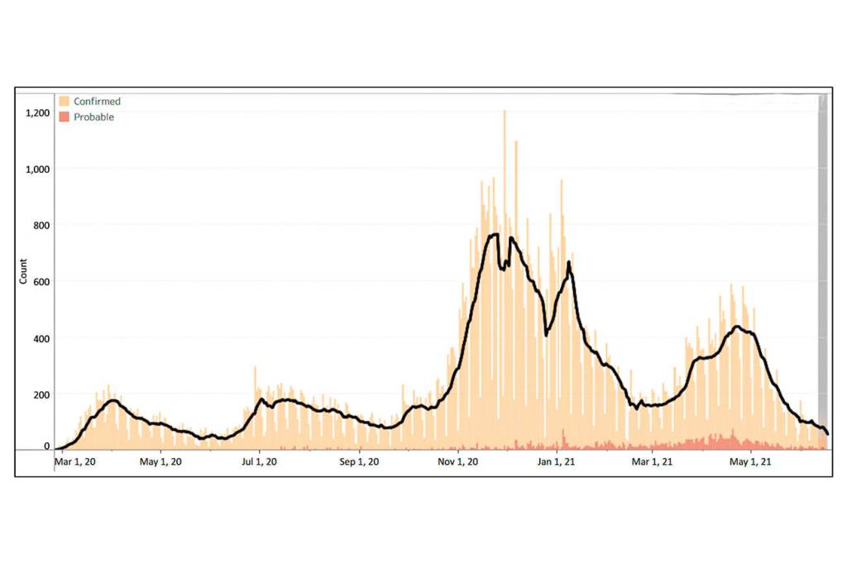847x564 pixels.
Task: Select the May 1, 21 date label
Action: tap(749, 461)
